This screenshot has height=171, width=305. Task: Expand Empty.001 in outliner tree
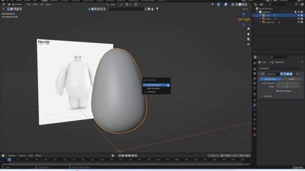[260, 22]
